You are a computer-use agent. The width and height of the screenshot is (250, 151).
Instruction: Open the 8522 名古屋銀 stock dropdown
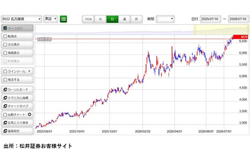21,19
